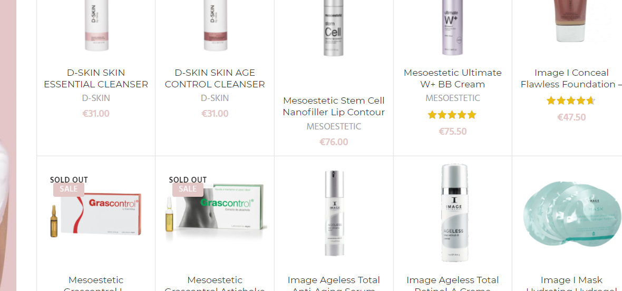Click the Stem Cell silver tube image
The width and height of the screenshot is (622, 291).
pos(334,28)
